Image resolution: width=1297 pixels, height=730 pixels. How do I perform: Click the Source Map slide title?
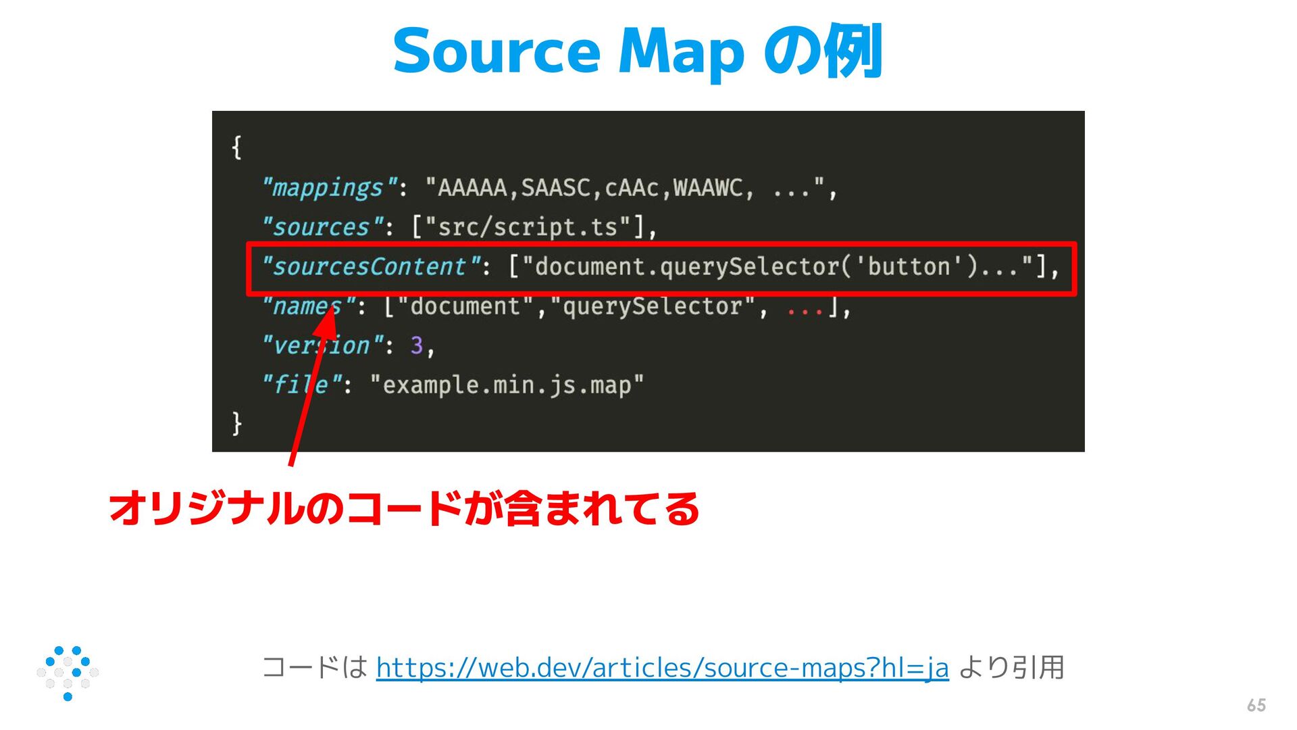coord(637,51)
